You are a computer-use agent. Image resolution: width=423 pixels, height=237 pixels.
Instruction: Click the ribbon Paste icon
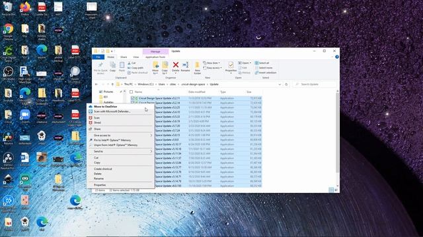(122, 65)
